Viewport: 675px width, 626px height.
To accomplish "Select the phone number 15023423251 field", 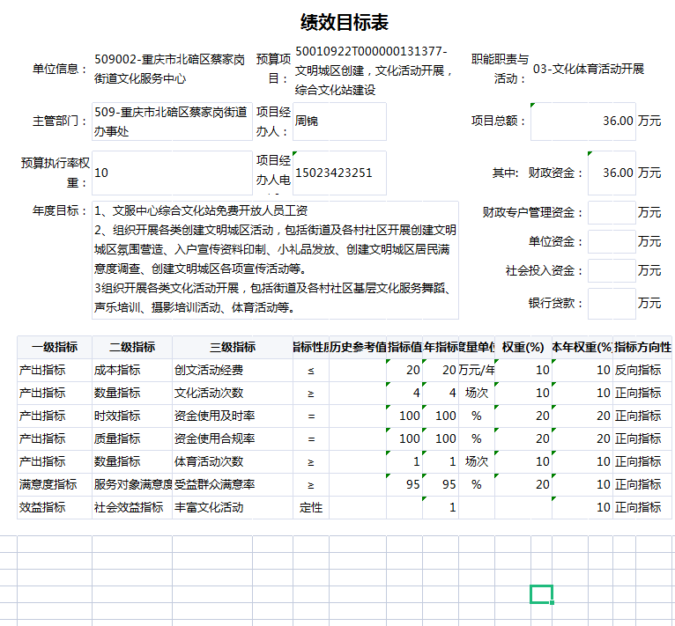I will coord(339,173).
